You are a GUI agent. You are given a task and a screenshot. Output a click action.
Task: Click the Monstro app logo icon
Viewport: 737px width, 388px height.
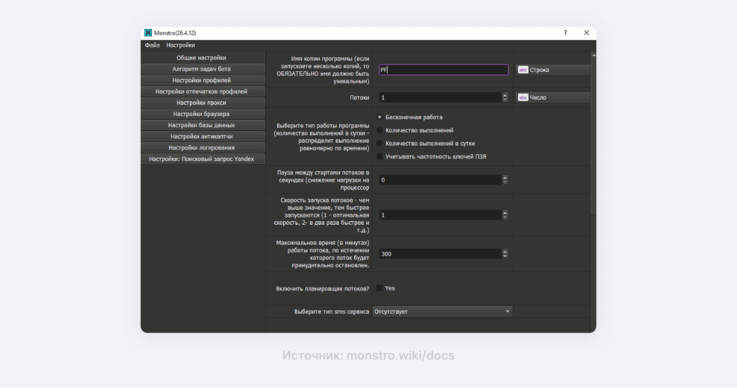click(148, 33)
